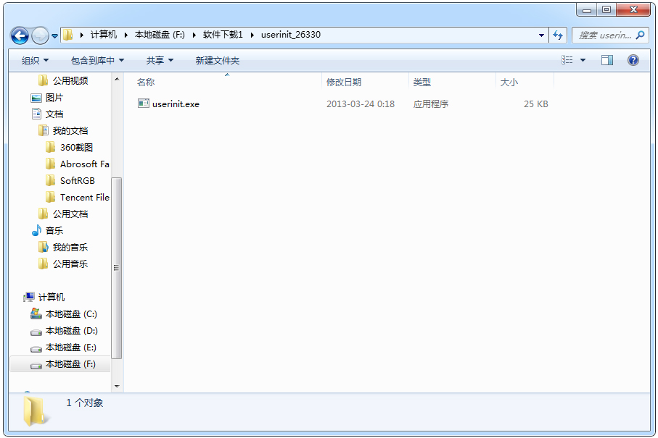Select 本地磁盘 (F:) drive
658x438 pixels.
click(70, 364)
